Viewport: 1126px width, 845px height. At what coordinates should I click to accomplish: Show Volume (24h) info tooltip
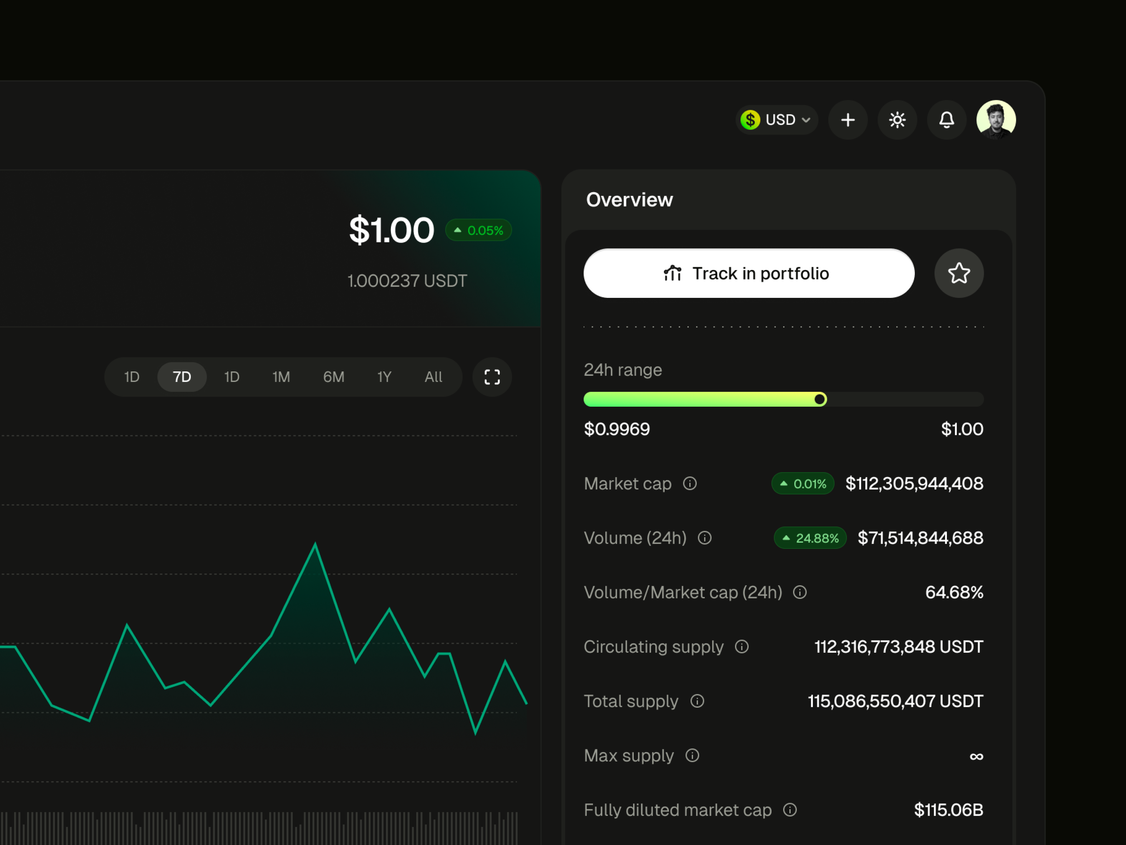click(x=704, y=538)
